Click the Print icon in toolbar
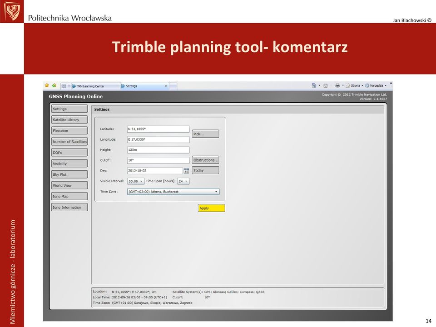This screenshot has height=327, width=436. (337, 86)
